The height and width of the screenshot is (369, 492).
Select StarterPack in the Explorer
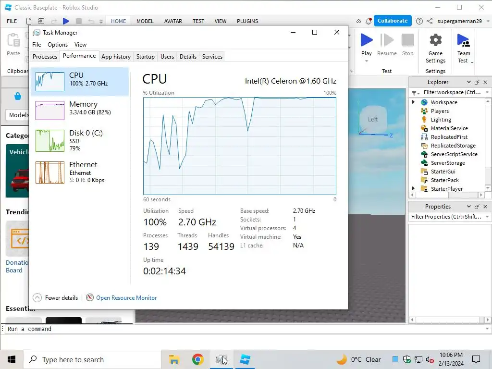click(x=444, y=180)
